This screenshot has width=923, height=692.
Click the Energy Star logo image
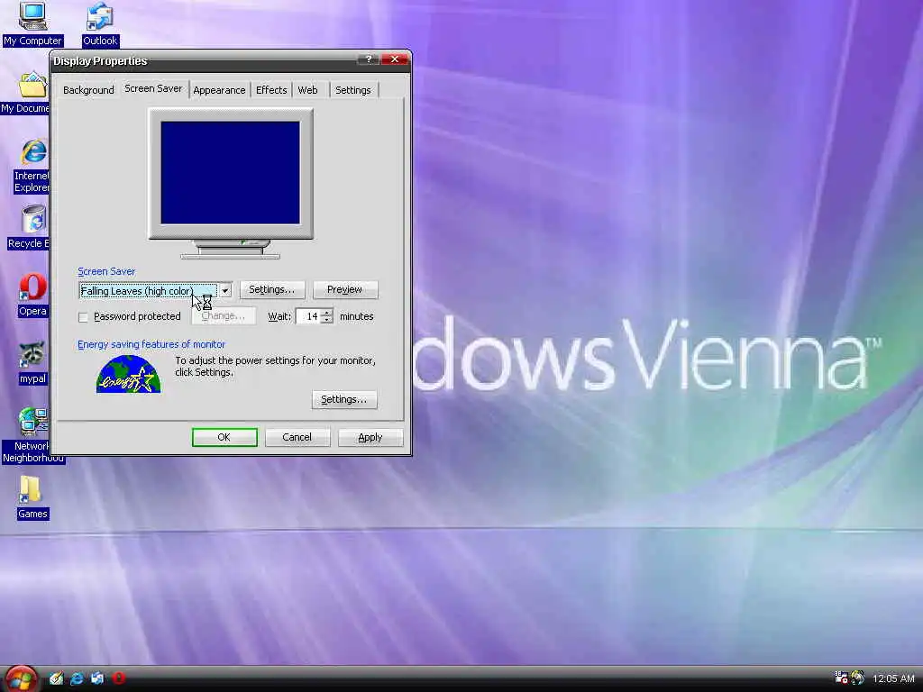[128, 374]
